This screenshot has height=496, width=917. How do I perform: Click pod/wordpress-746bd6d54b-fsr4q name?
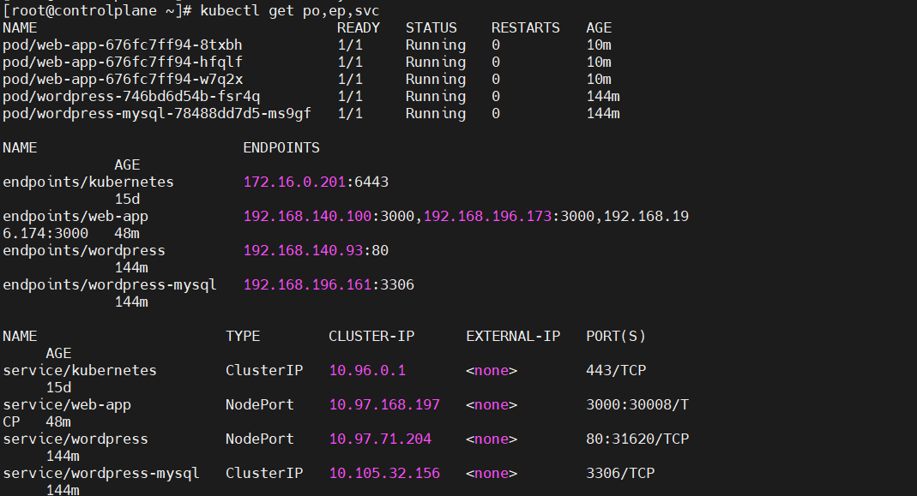coord(131,97)
